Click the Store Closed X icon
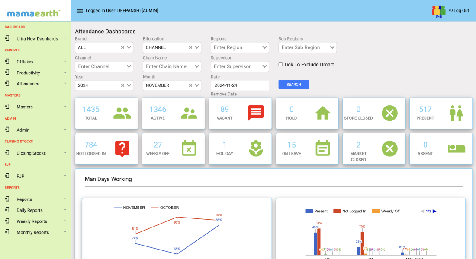 [x=389, y=113]
